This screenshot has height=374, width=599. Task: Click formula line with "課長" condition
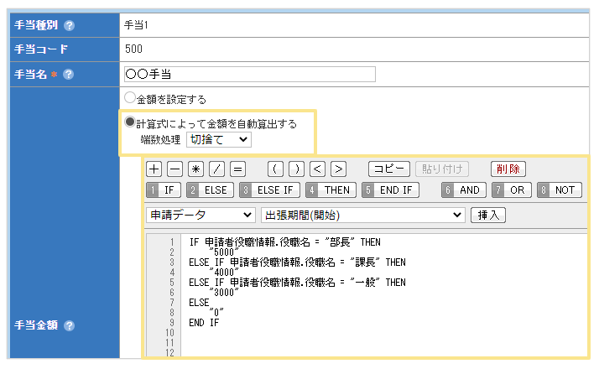297,262
